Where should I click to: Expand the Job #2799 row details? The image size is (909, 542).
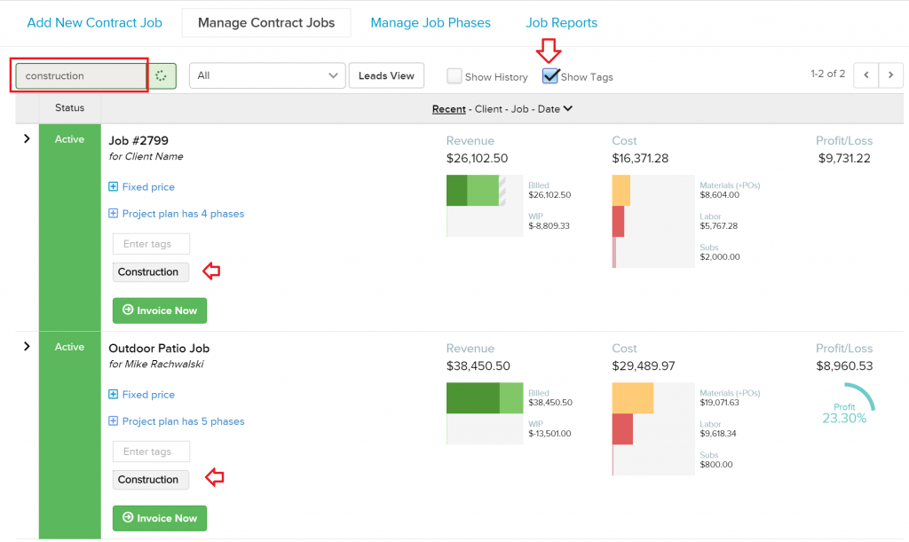pos(25,138)
